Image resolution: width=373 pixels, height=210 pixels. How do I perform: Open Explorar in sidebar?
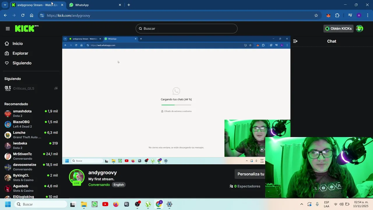(20, 53)
